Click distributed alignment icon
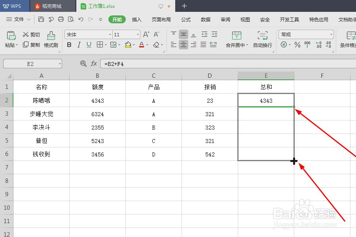Screen dimensions: 356x237 click(213, 45)
